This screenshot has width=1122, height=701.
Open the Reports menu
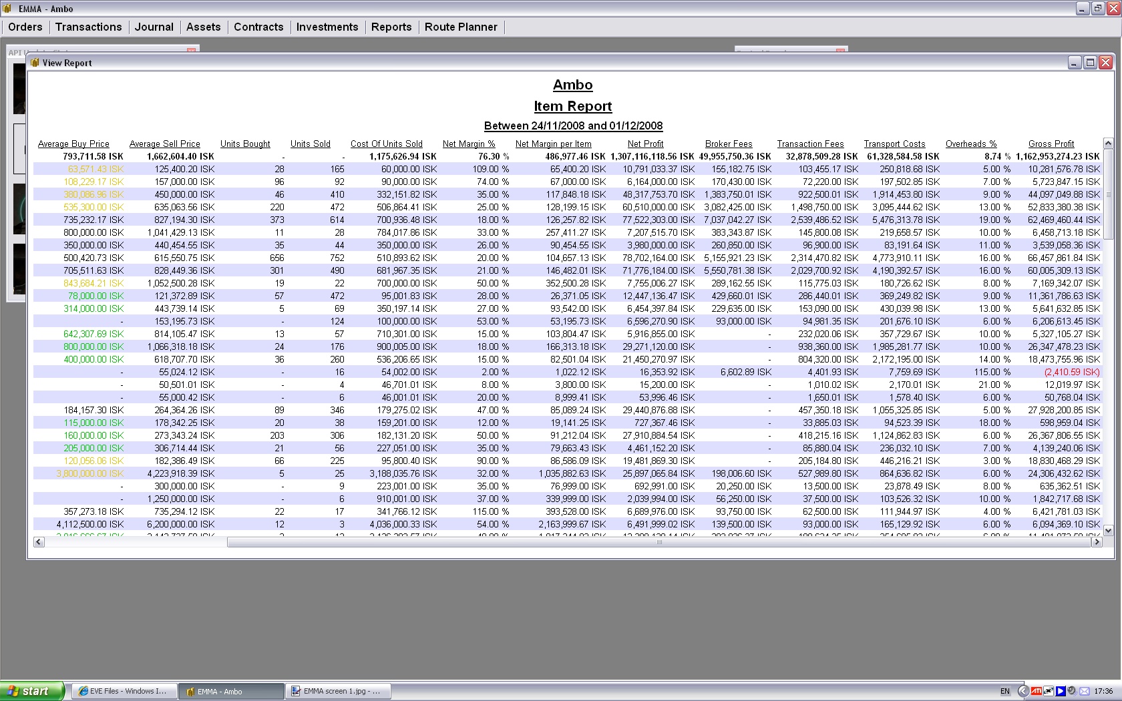(391, 27)
